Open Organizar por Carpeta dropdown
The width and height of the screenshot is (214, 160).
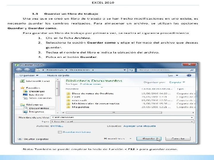point(177,82)
